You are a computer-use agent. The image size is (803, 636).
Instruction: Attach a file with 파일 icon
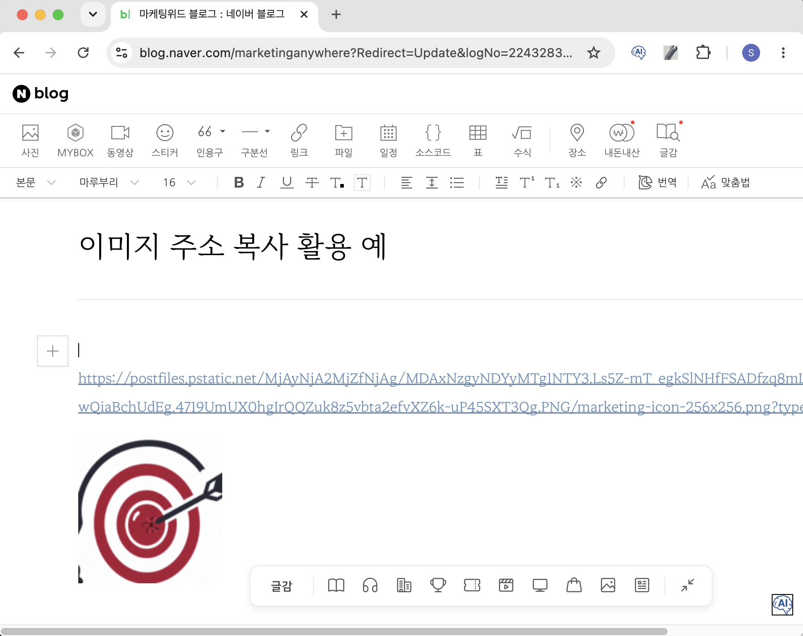coord(344,140)
